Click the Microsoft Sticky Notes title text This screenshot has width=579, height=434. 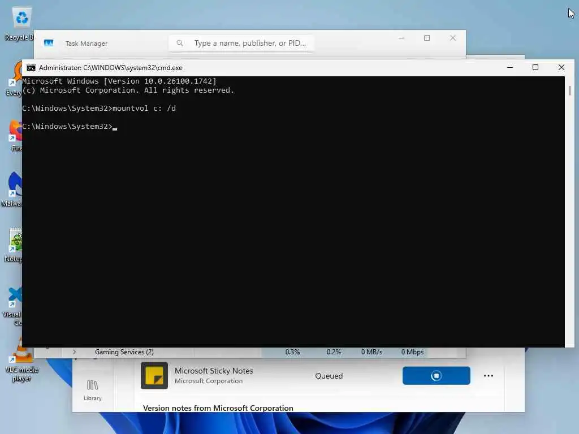click(214, 371)
